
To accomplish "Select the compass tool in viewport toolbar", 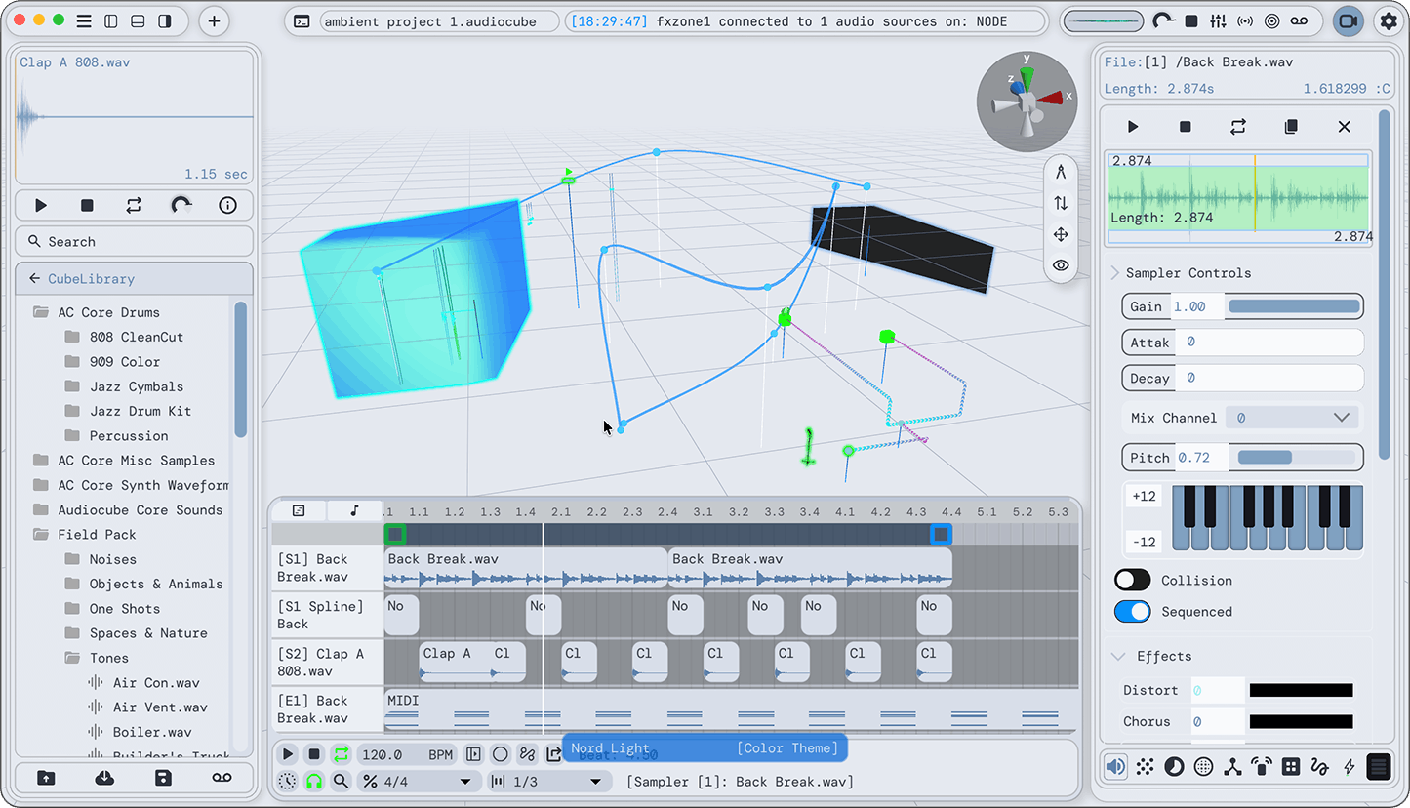I will (x=1061, y=172).
